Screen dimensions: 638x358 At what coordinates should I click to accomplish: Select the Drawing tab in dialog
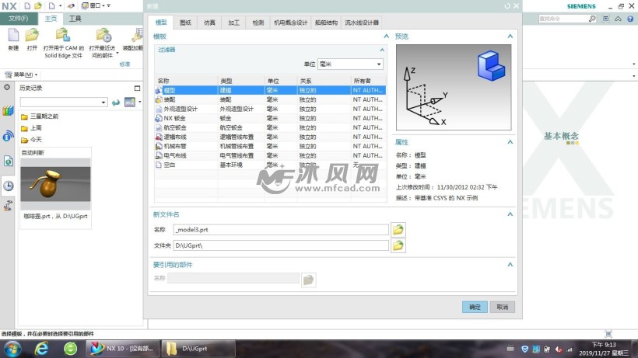[185, 23]
